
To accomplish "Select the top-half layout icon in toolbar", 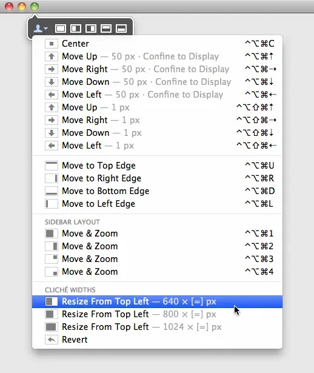I will [106, 29].
